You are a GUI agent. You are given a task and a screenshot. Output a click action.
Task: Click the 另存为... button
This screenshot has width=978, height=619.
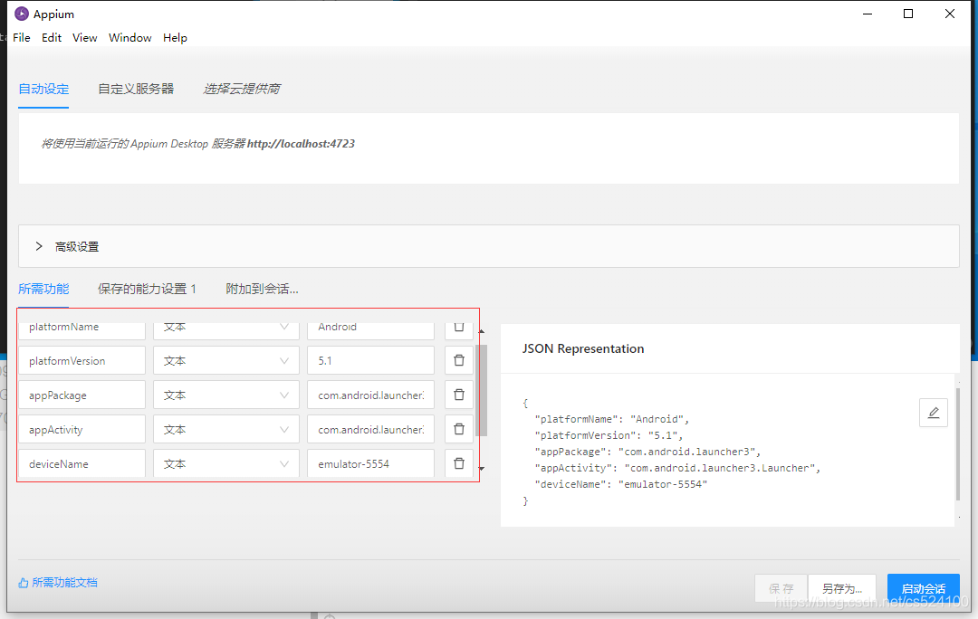pyautogui.click(x=842, y=588)
